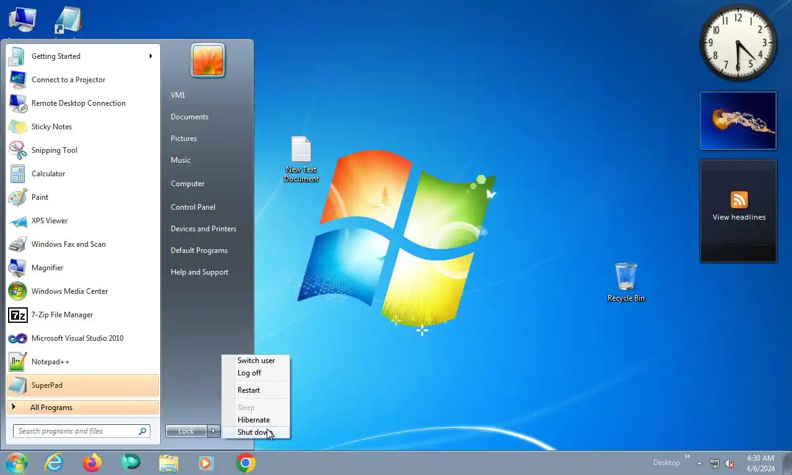Click the network tray icon
This screenshot has height=475, width=792.
coord(715,463)
